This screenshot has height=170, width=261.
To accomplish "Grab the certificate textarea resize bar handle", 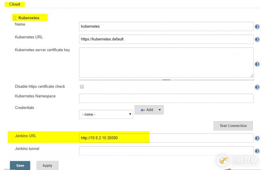I will pyautogui.click(x=166, y=80).
